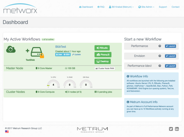Launch the Performance (dev) workflow

click(170, 66)
